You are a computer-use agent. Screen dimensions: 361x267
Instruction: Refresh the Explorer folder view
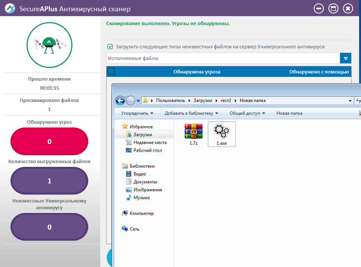coord(358,100)
